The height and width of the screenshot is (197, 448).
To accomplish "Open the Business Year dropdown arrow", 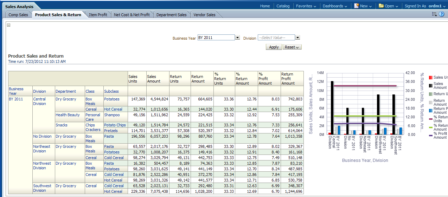I will [237, 38].
